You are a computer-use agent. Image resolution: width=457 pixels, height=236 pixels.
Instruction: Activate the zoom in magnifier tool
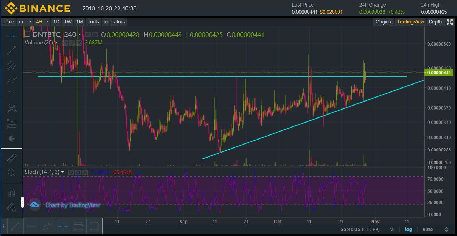tap(12, 173)
